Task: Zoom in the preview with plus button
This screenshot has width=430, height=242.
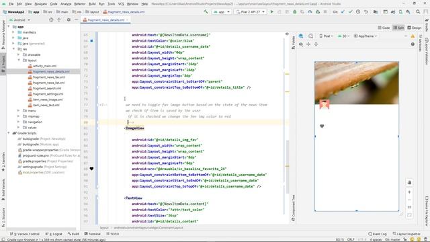Action: pyautogui.click(x=409, y=192)
